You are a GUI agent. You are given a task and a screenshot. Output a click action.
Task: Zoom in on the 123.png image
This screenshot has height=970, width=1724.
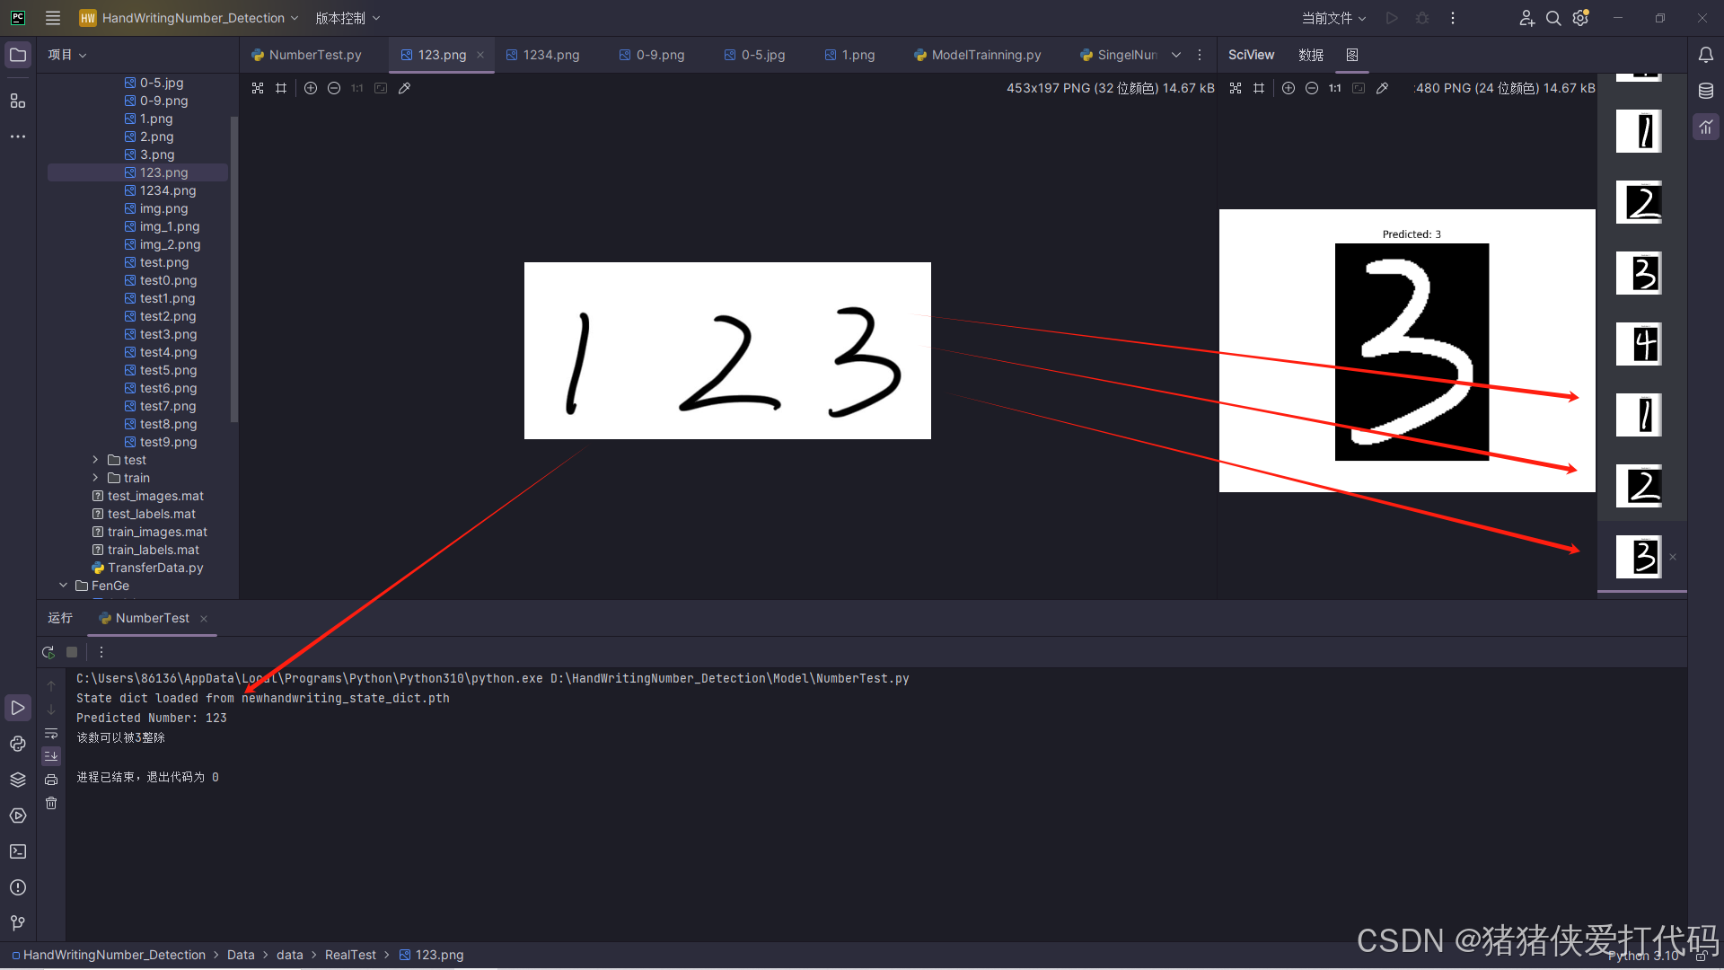coord(311,88)
